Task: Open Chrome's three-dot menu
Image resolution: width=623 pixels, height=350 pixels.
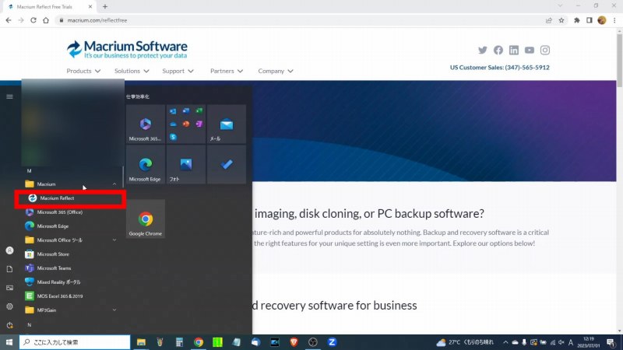Action: coord(614,20)
